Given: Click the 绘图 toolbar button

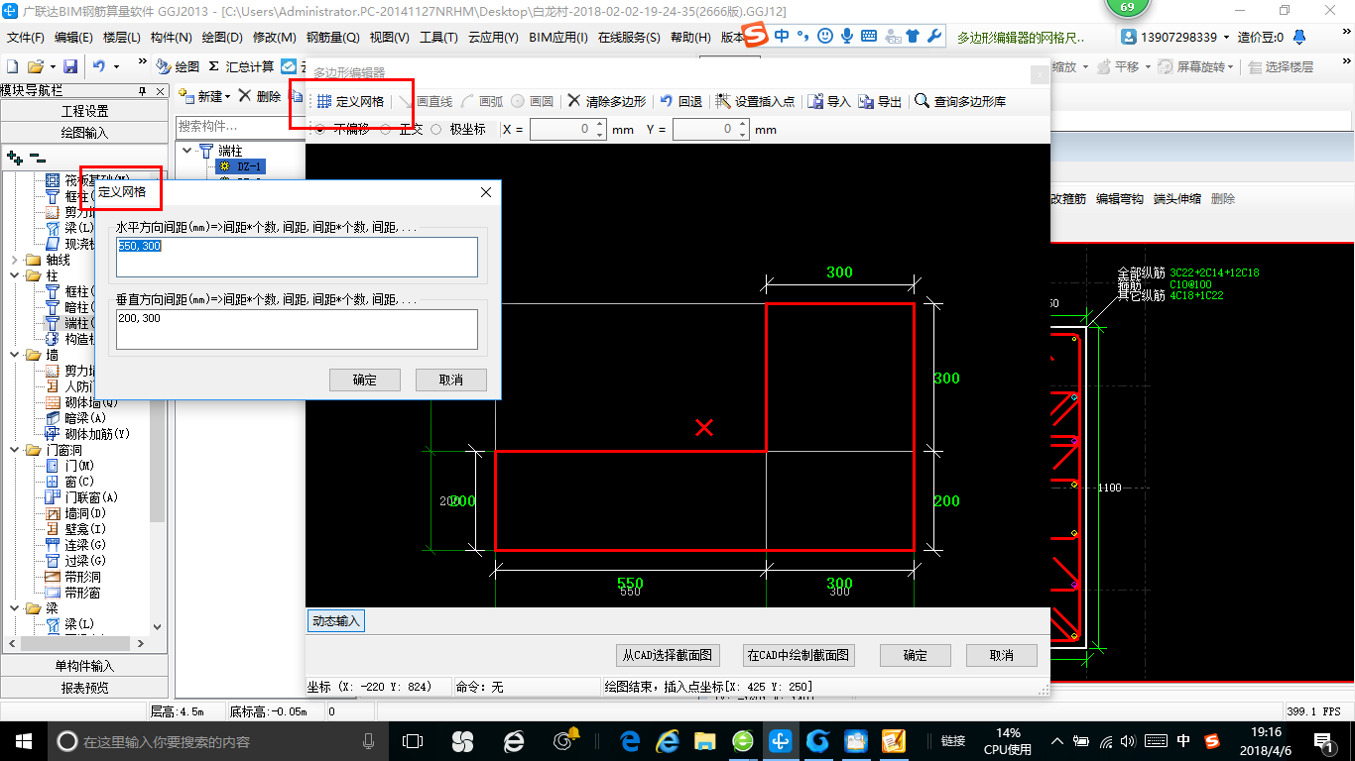Looking at the screenshot, I should (x=178, y=66).
